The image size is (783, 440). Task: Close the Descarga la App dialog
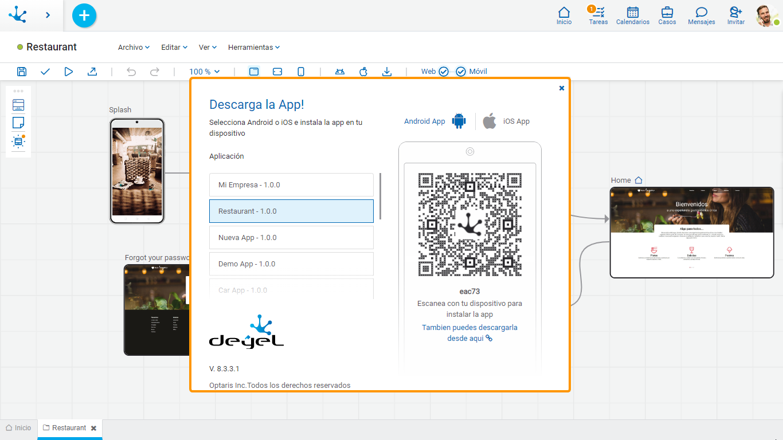point(562,88)
